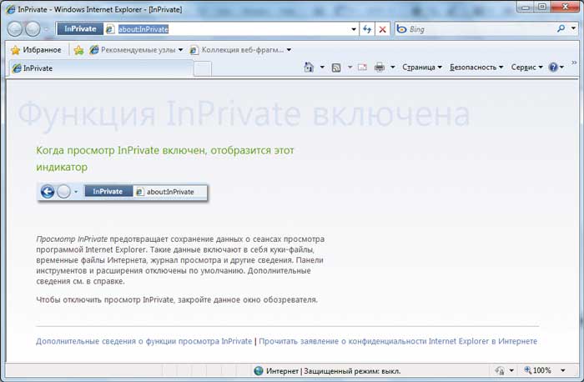This screenshot has width=584, height=382.
Task: Open the search provider dropdown arrow
Action: click(x=574, y=28)
